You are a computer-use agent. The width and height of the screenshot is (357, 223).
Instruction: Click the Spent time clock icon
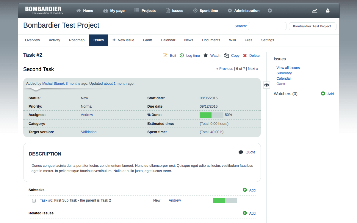(195, 10)
